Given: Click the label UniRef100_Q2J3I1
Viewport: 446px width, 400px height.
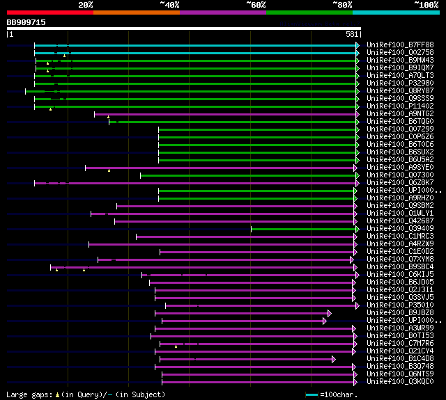Looking at the screenshot, I should point(400,290).
